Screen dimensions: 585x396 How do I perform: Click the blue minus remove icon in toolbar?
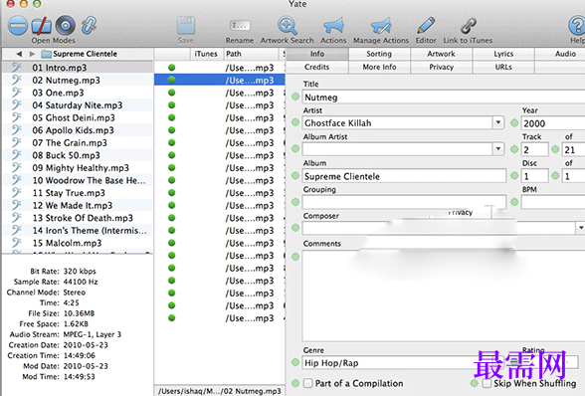click(18, 26)
